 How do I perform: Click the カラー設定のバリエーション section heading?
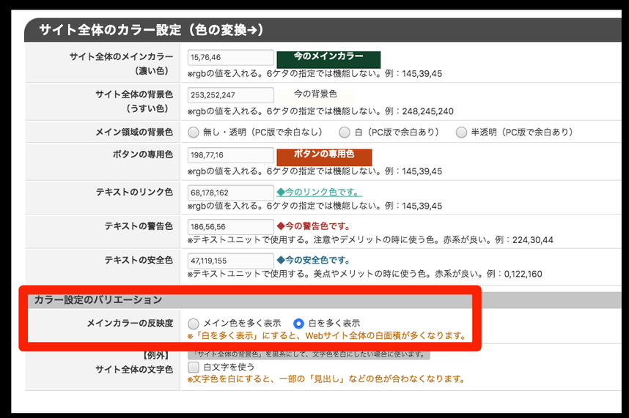pyautogui.click(x=98, y=300)
